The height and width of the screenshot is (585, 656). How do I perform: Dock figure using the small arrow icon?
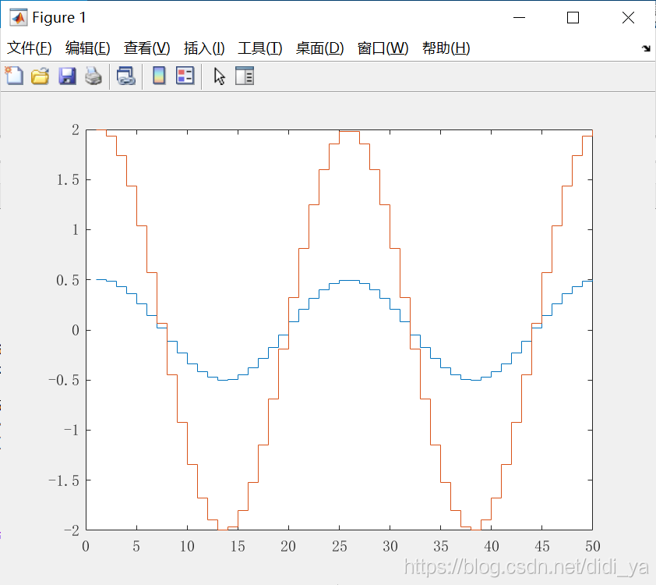click(x=647, y=48)
